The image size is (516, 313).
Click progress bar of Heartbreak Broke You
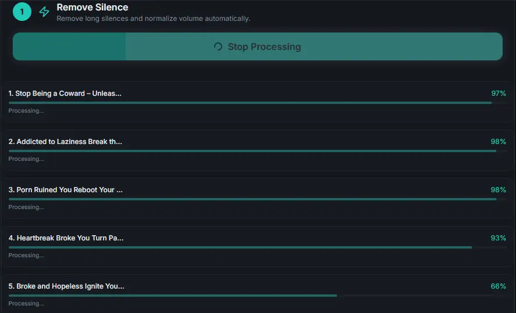(x=257, y=247)
